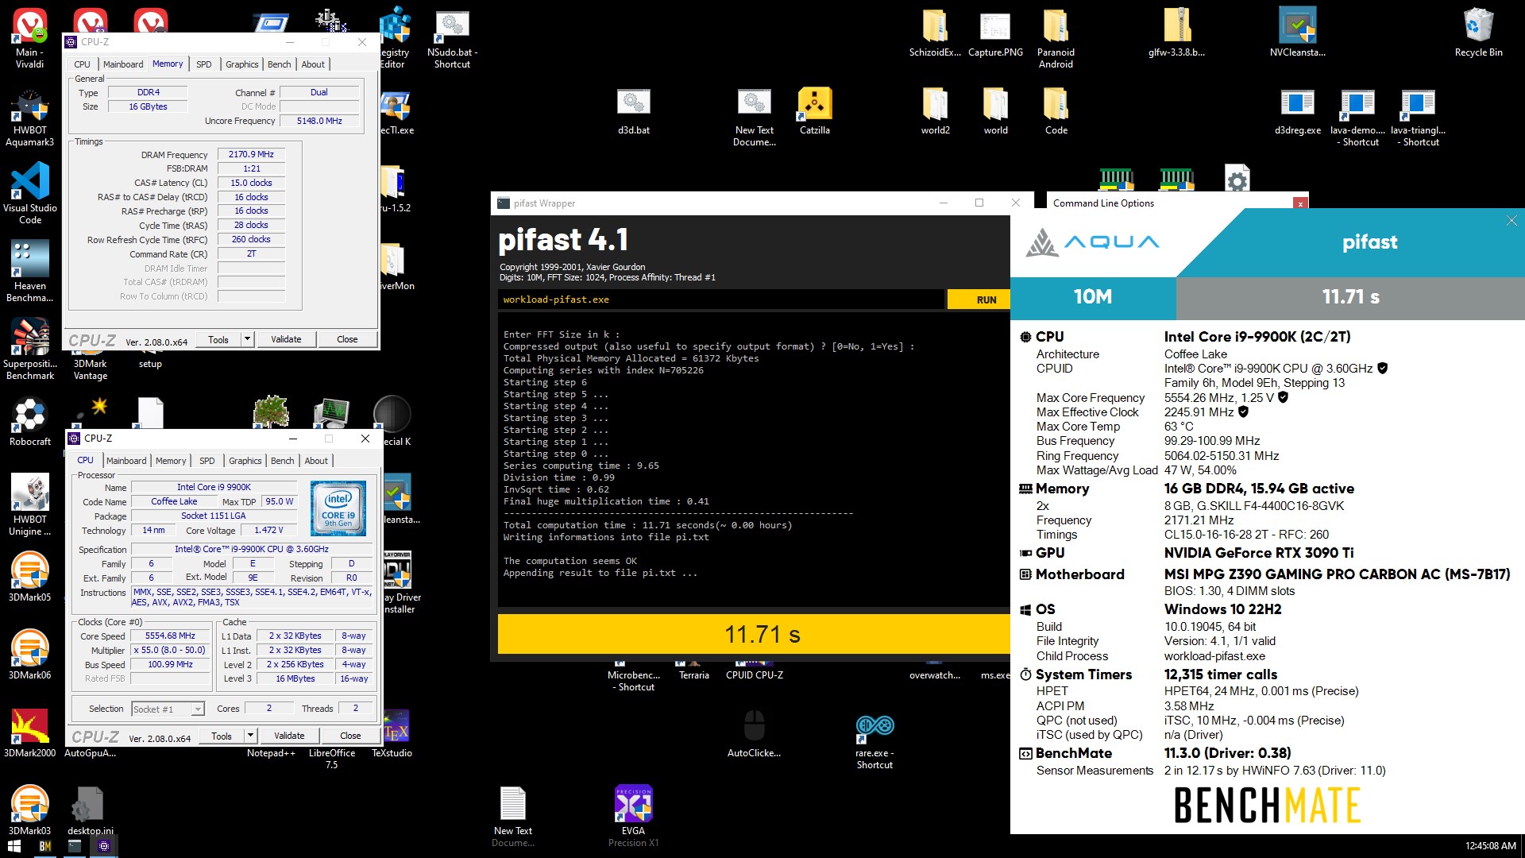Open Catzilla desktop icon
The width and height of the screenshot is (1525, 858).
(815, 110)
